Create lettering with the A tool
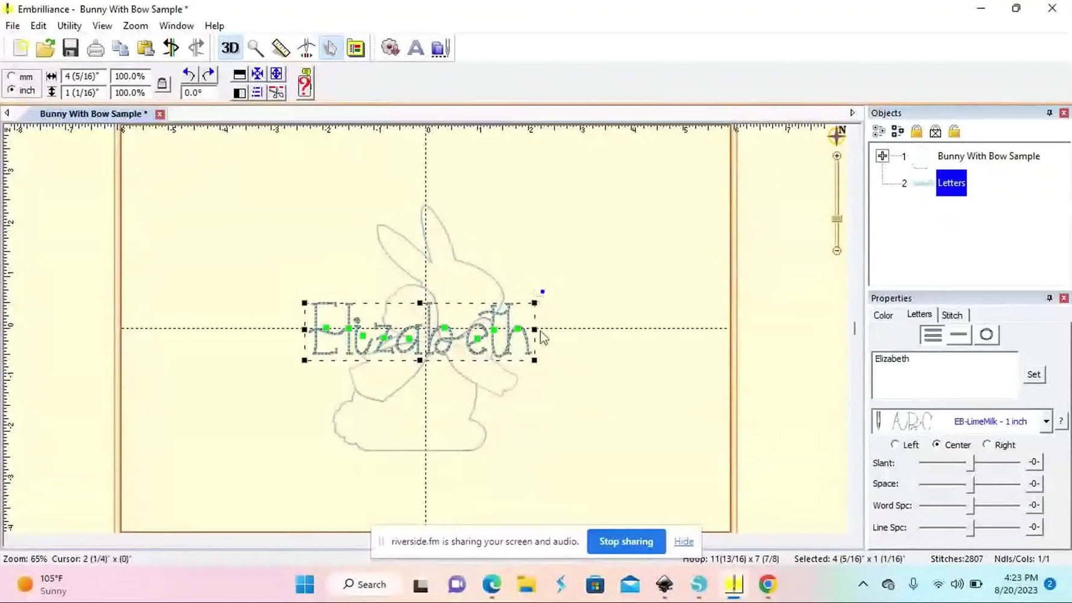The height and width of the screenshot is (603, 1072). click(x=416, y=48)
